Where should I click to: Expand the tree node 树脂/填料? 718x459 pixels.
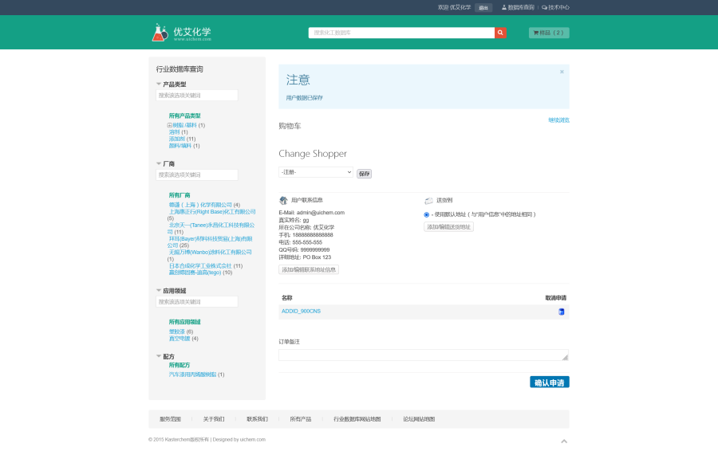click(169, 126)
